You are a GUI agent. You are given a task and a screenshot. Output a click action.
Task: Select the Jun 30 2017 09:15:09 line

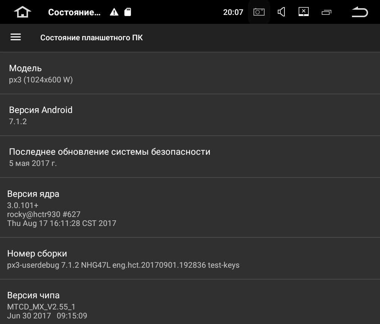pyautogui.click(x=47, y=316)
